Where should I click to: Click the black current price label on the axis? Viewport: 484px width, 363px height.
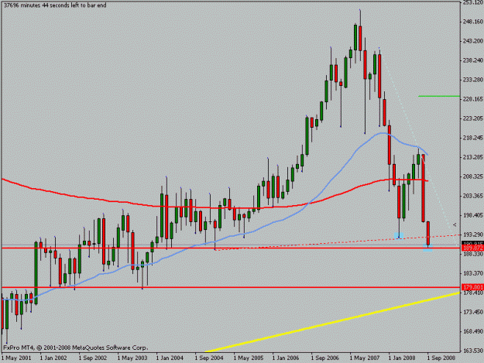point(472,244)
